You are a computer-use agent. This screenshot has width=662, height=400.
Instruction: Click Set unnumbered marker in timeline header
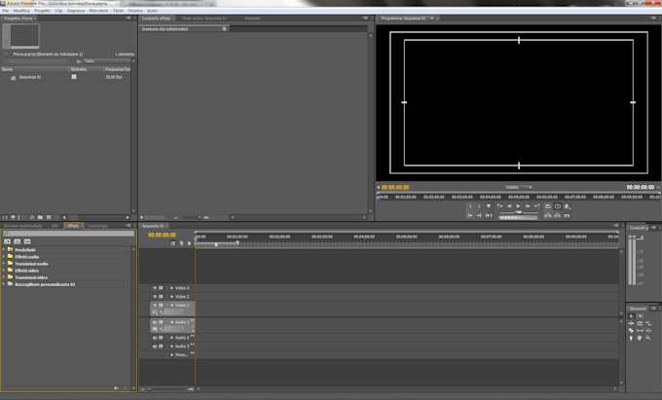(189, 243)
